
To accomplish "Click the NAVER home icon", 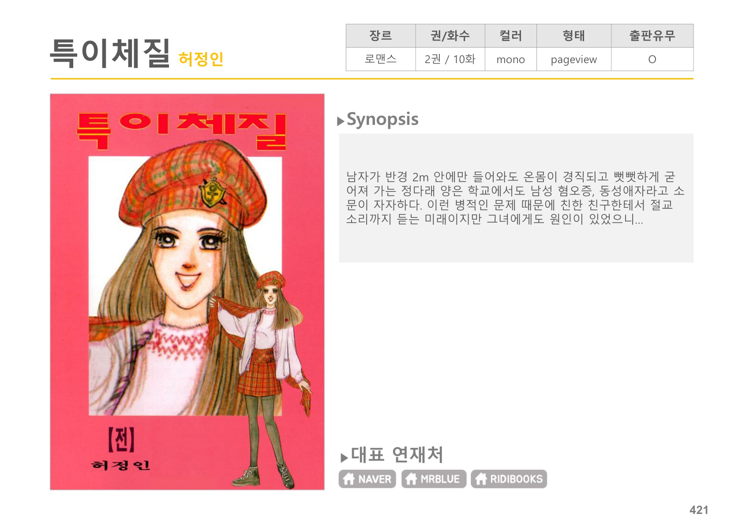I will 349,479.
